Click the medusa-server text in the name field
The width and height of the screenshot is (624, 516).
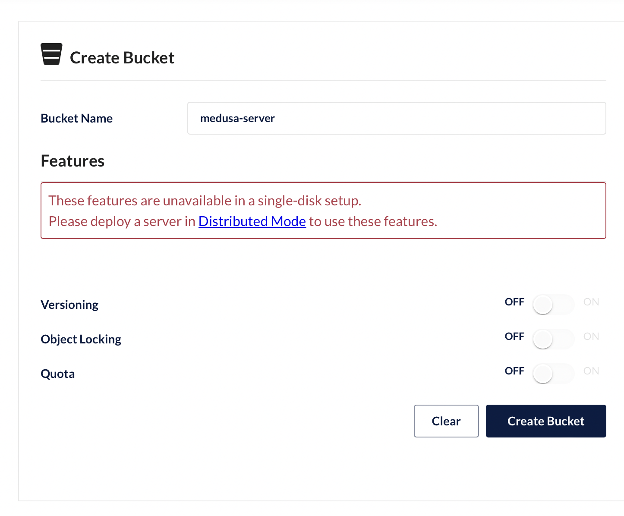(x=238, y=118)
